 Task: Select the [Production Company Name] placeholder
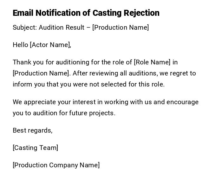(56, 165)
